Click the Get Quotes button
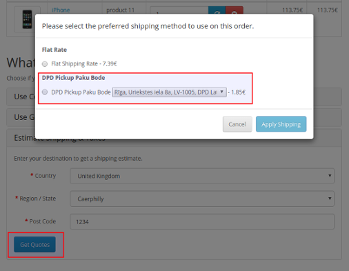This screenshot has height=271, width=349. point(34,244)
